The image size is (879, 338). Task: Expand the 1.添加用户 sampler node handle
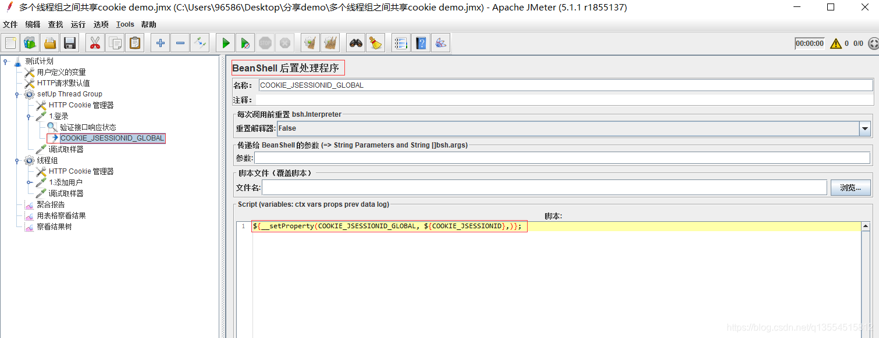coord(29,182)
